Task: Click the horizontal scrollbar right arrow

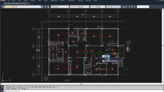Action: [x=161, y=84]
